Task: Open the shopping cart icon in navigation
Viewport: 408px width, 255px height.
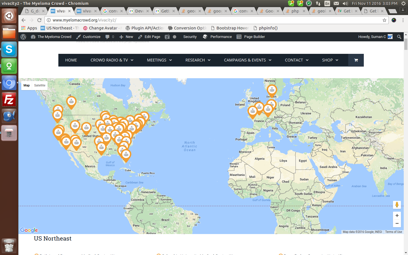Action: tap(356, 60)
